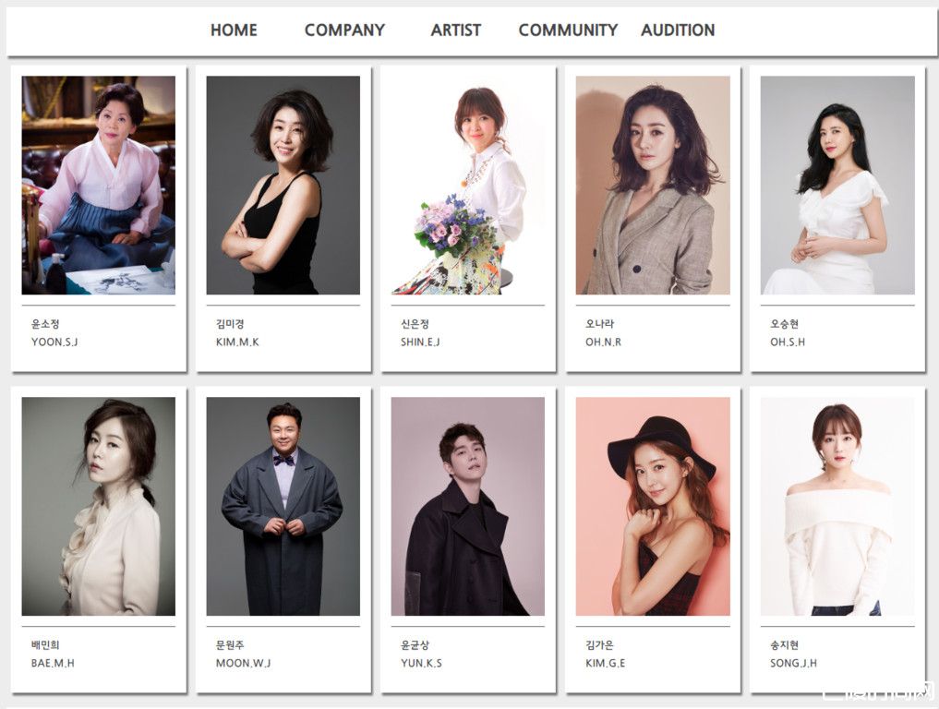Click YOON.S.J's profile photo
This screenshot has width=939, height=709.
pos(99,185)
